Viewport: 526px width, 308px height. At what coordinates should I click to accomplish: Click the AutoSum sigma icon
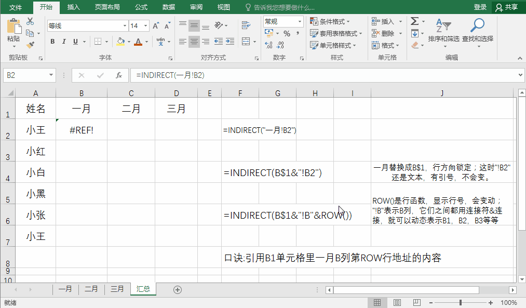[415, 21]
